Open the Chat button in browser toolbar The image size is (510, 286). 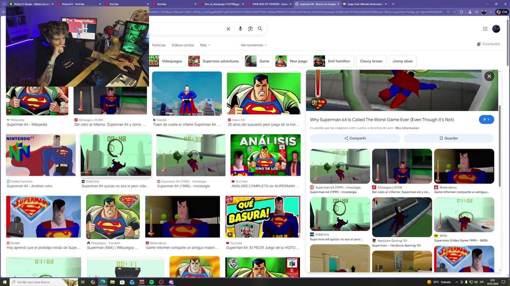click(x=502, y=12)
